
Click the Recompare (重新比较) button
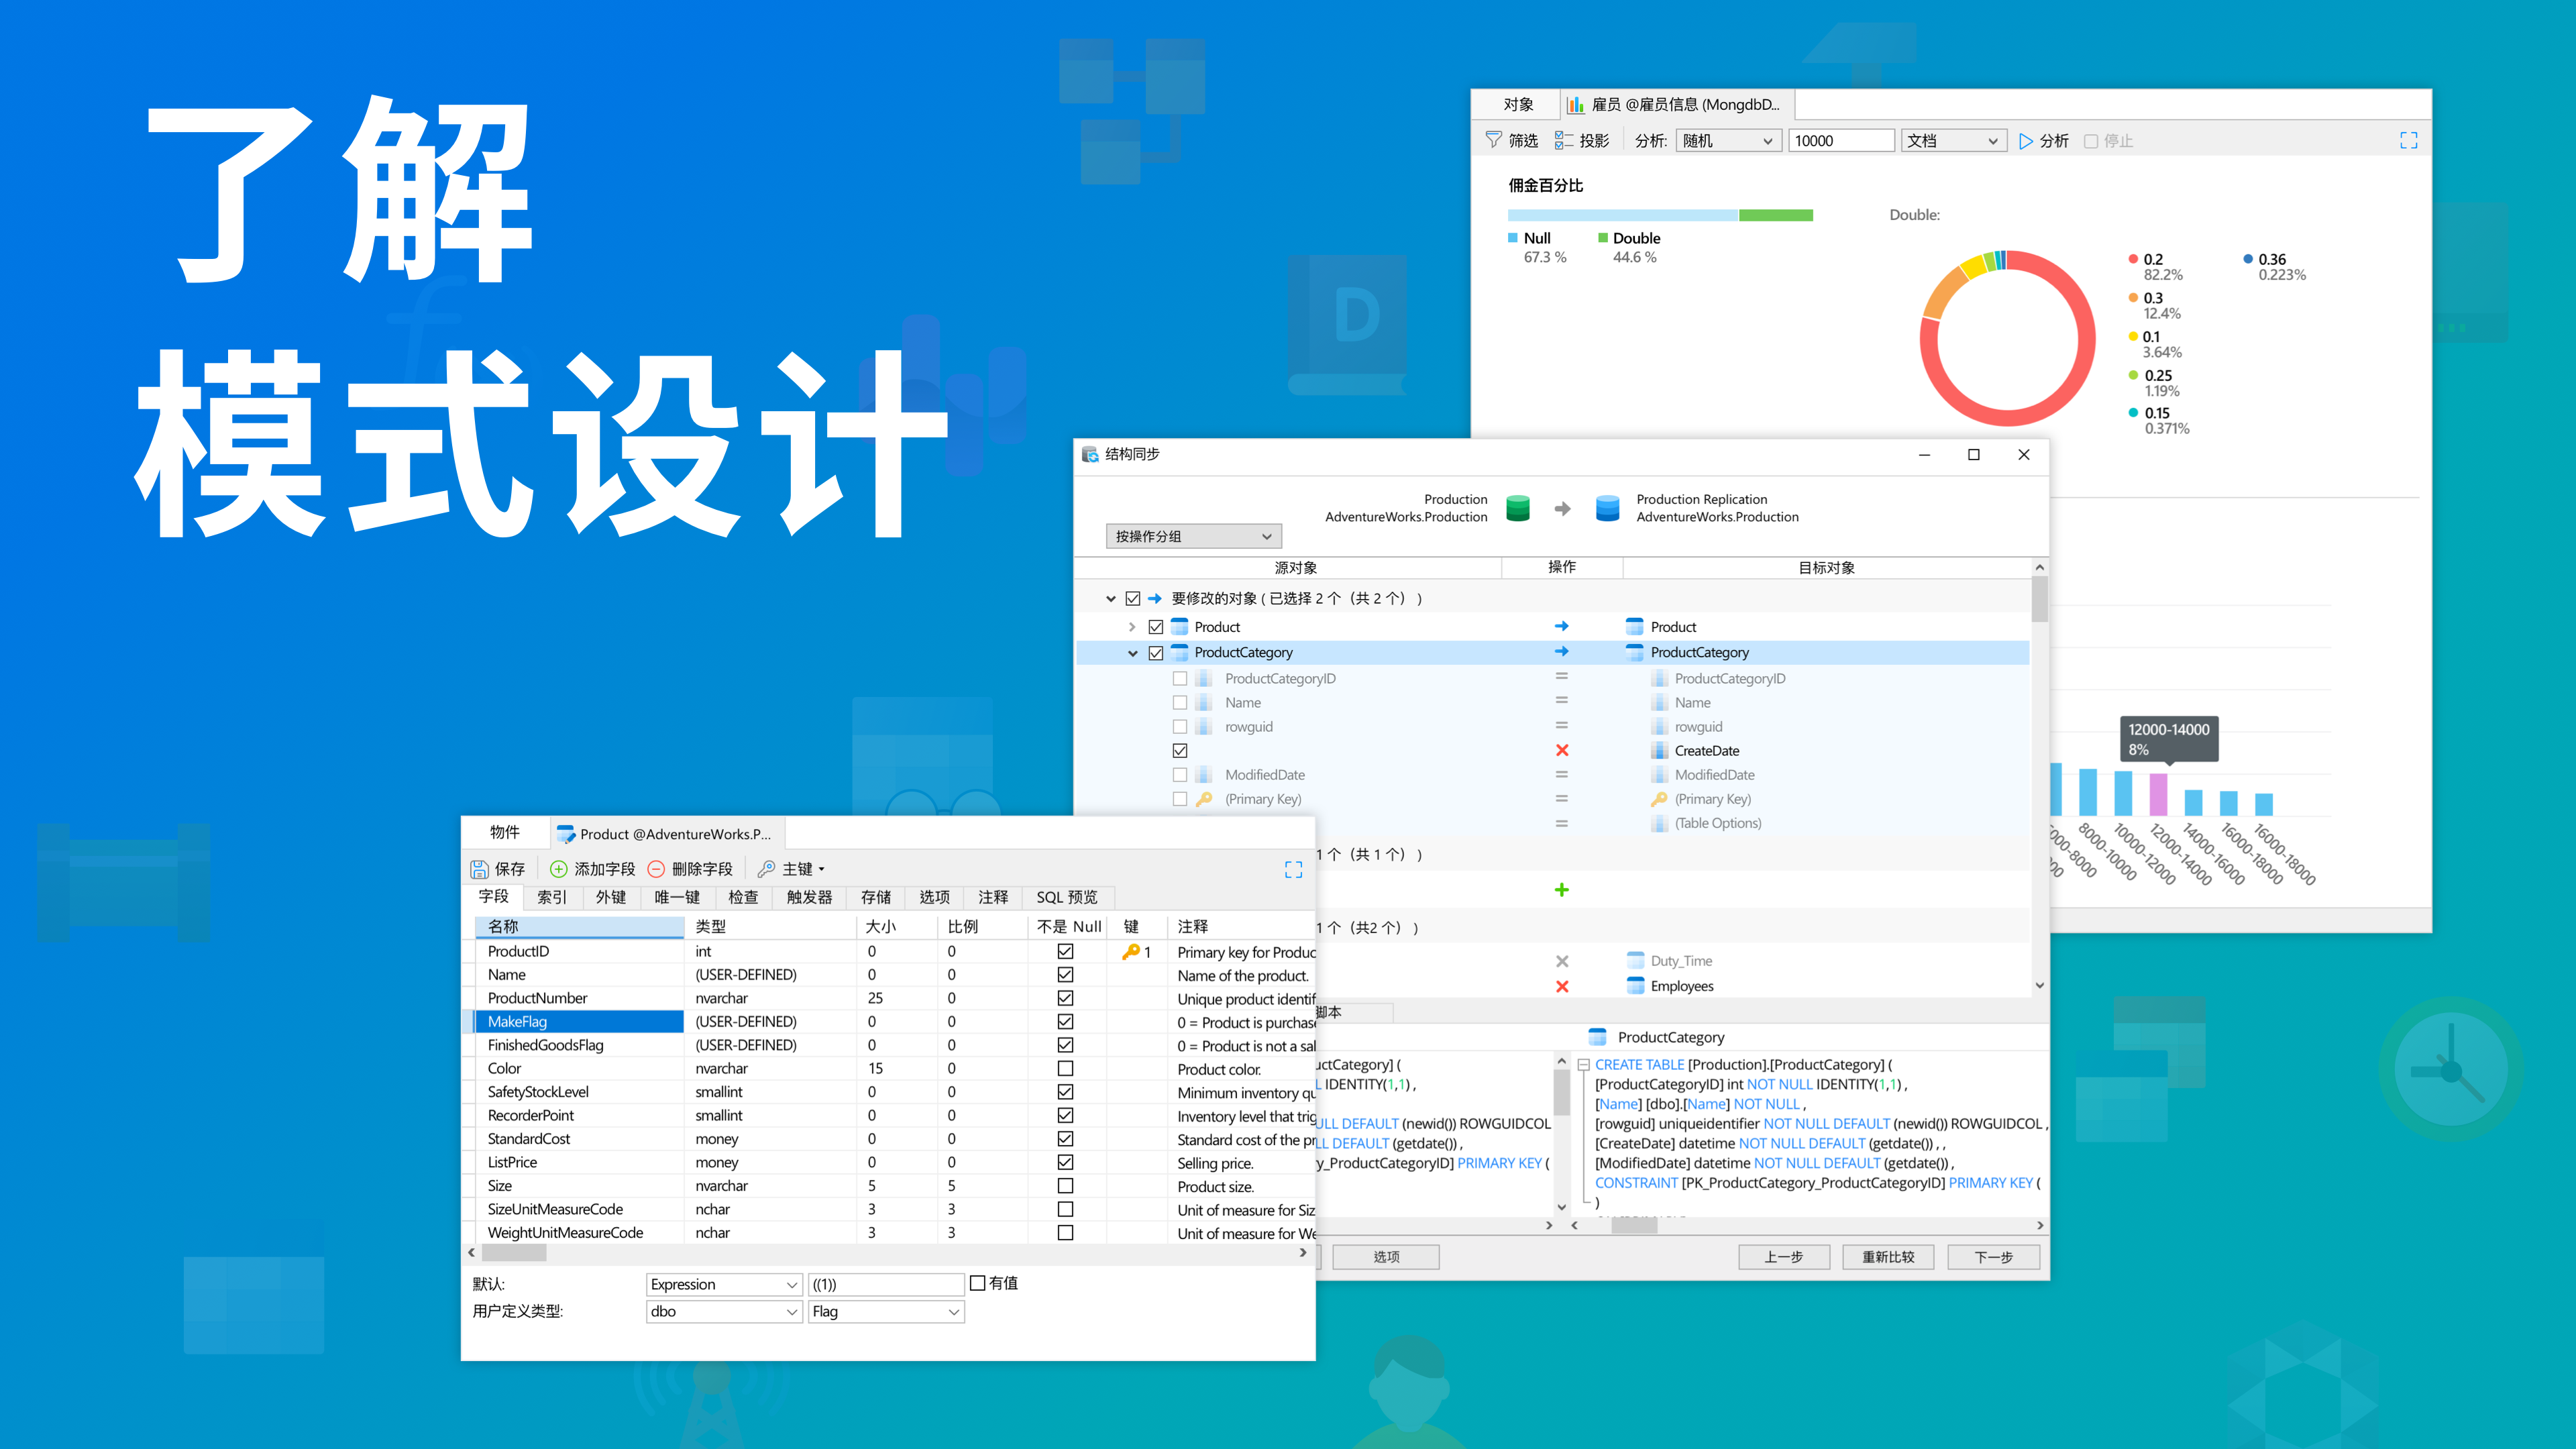coord(1888,1257)
